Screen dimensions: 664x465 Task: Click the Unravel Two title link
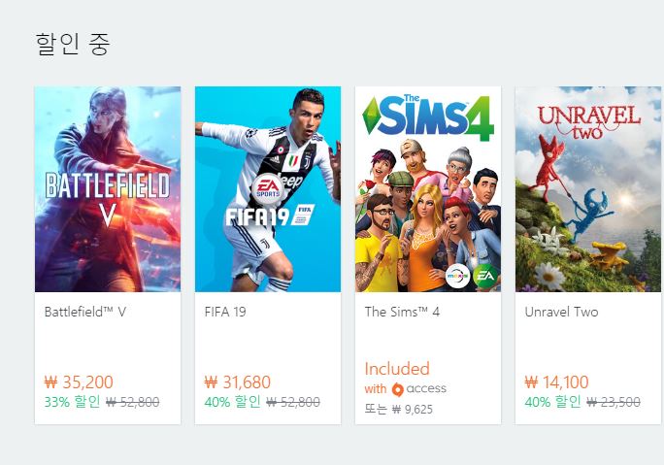point(561,312)
